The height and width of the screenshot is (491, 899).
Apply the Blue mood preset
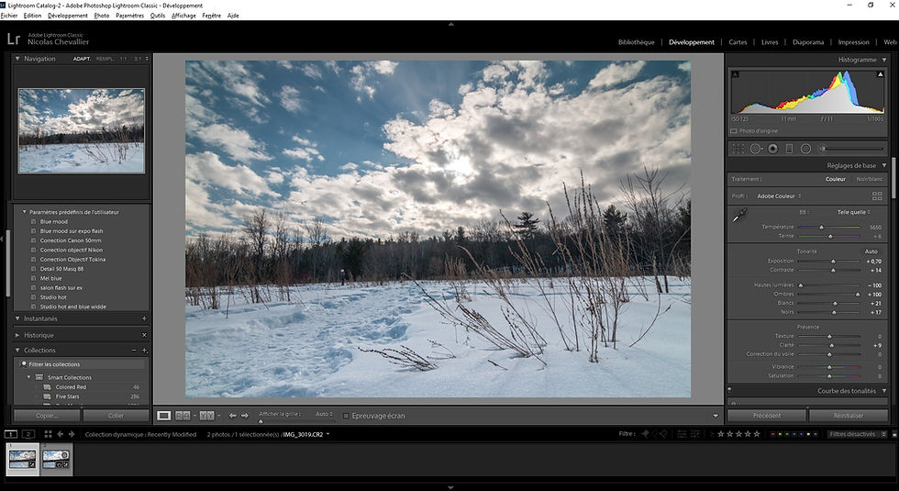54,221
